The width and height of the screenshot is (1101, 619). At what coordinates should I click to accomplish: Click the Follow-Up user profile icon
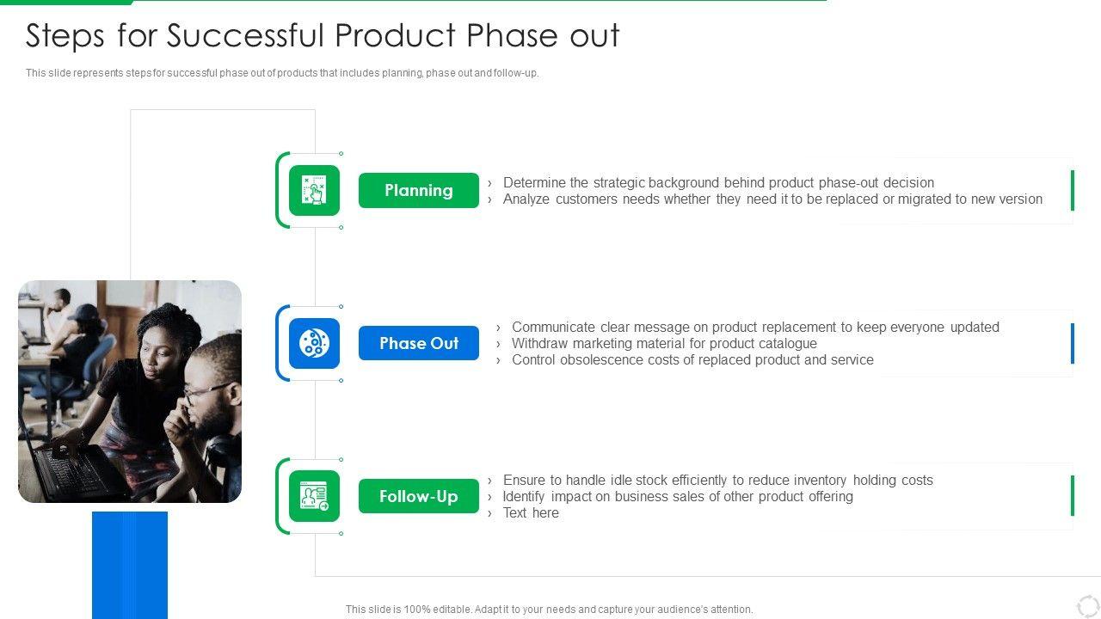[314, 496]
